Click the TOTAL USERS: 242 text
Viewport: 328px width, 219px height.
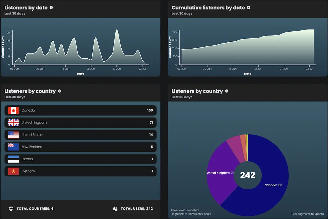137,209
